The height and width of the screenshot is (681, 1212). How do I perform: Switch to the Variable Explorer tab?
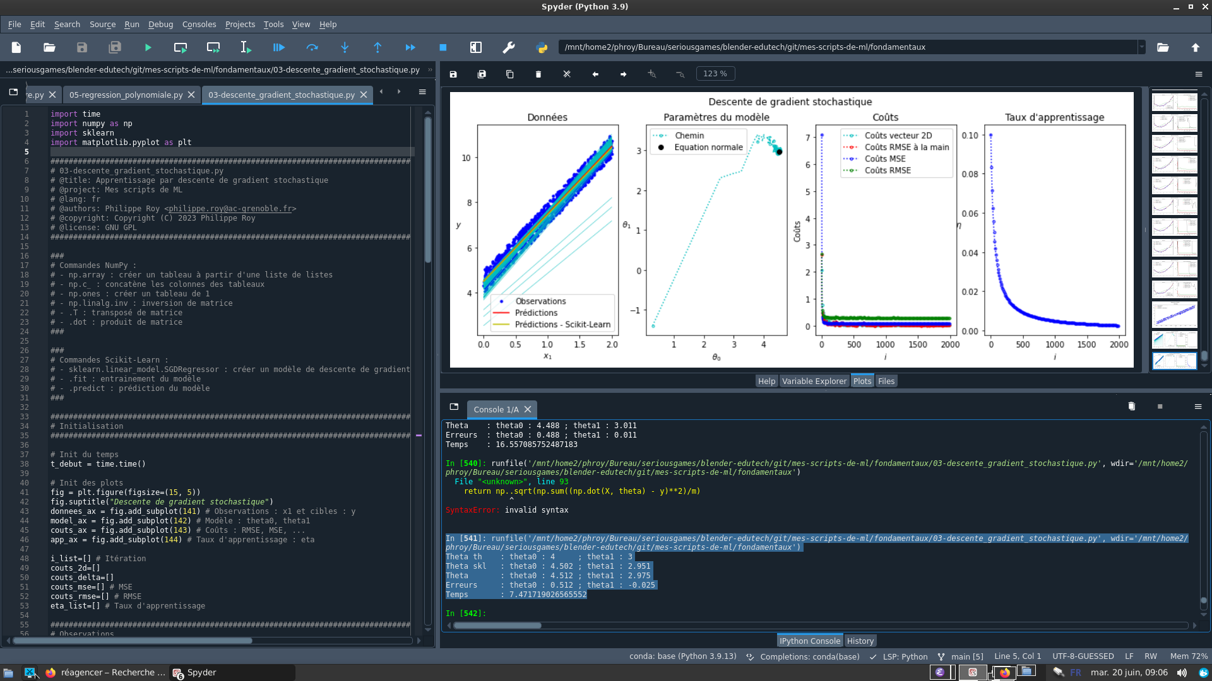[814, 381]
